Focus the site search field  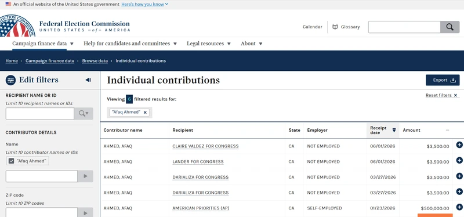404,27
